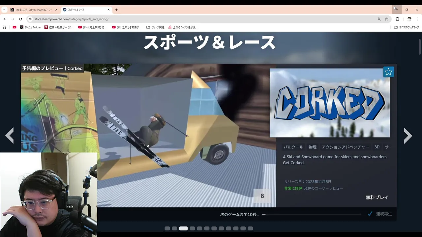Screen dimensions: 422x237
Task: Click the browser forward arrow
Action: pyautogui.click(x=13, y=19)
